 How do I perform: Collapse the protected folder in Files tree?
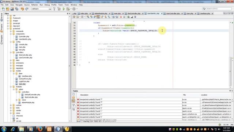8,29
